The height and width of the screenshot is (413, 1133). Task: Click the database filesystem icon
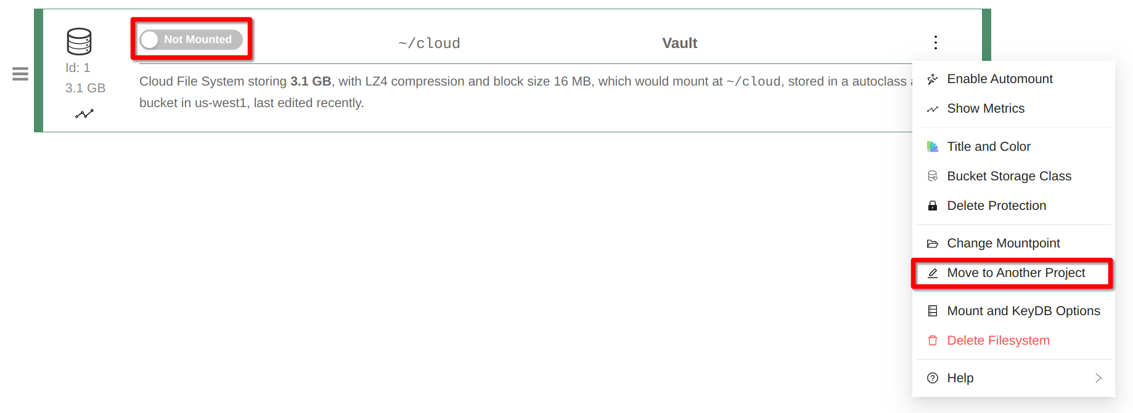pyautogui.click(x=79, y=41)
